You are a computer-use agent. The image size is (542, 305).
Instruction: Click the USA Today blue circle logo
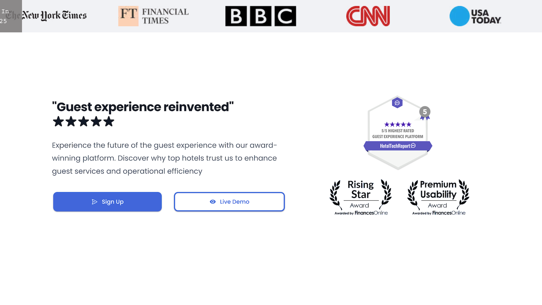point(459,16)
